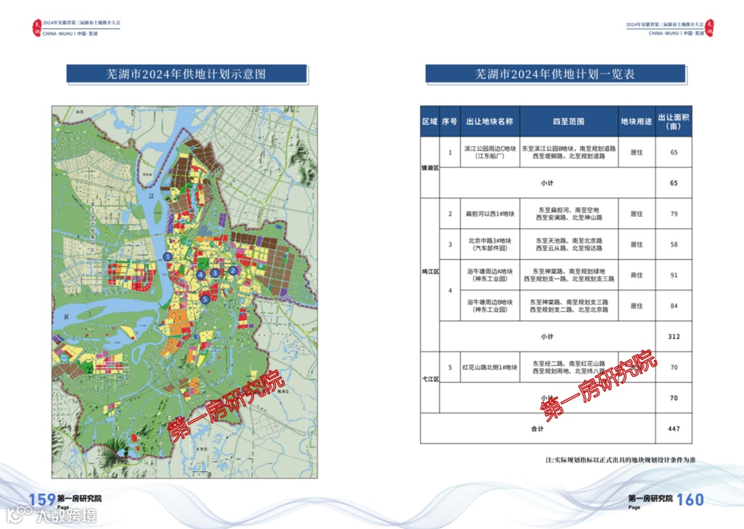Click the area value 70 for 红花山路北侧1#地块
Viewport: 744px width, 529px height.
coord(674,367)
